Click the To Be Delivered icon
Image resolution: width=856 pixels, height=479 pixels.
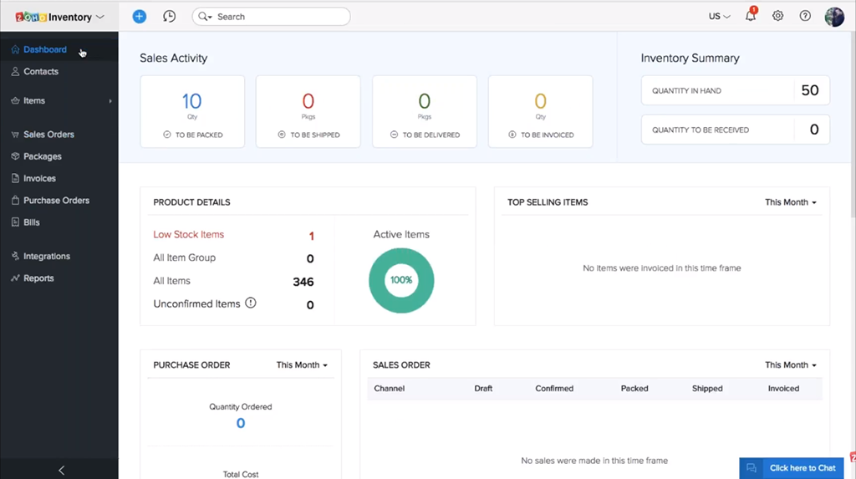395,135
